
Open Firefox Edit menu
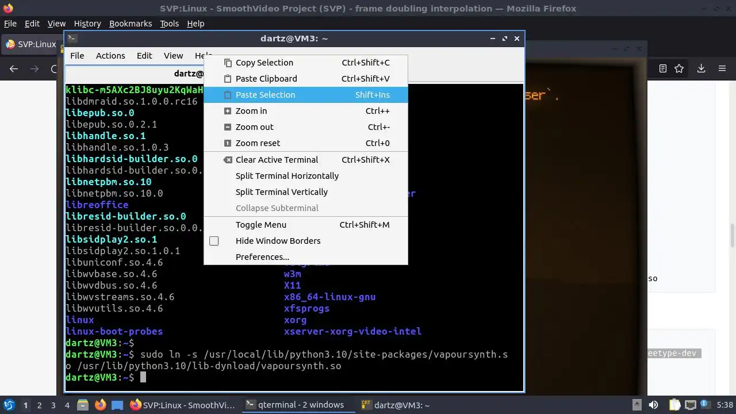[32, 24]
